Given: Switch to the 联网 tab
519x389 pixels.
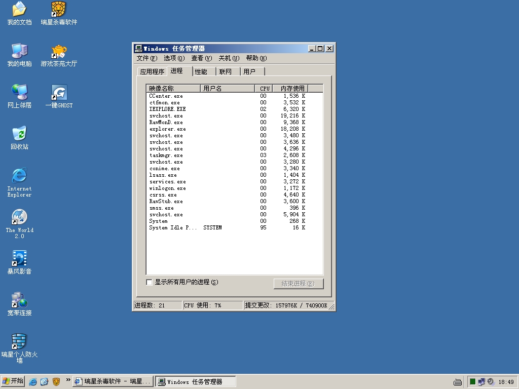Looking at the screenshot, I should (229, 71).
